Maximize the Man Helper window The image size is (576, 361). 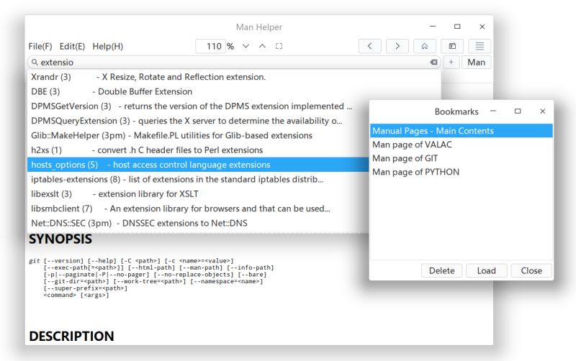(x=457, y=27)
